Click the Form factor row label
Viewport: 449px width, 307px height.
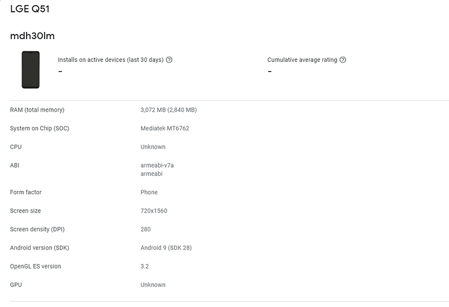click(26, 192)
